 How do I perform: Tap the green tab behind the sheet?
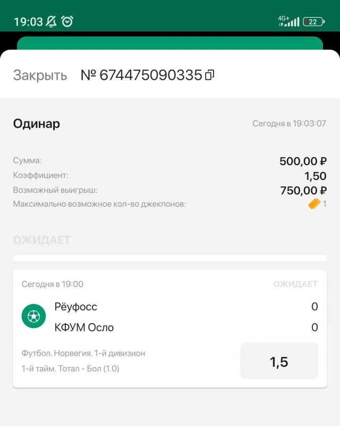170,43
